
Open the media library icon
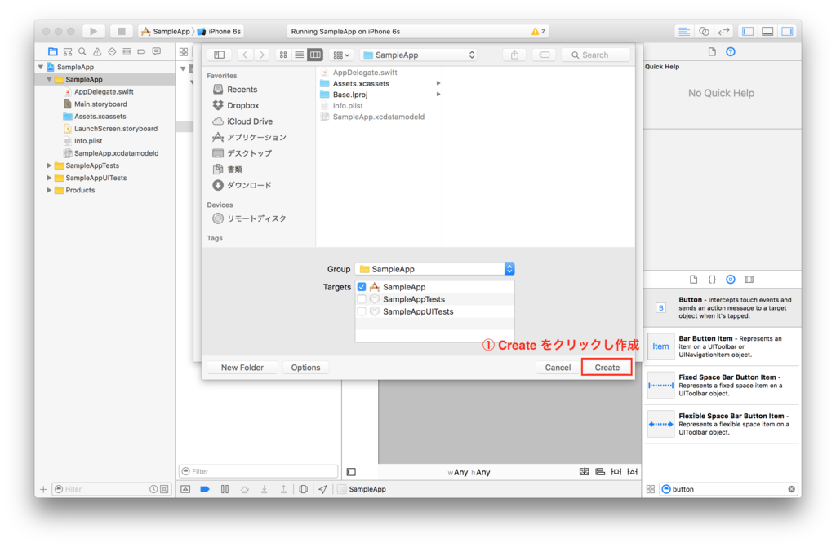[x=749, y=279]
